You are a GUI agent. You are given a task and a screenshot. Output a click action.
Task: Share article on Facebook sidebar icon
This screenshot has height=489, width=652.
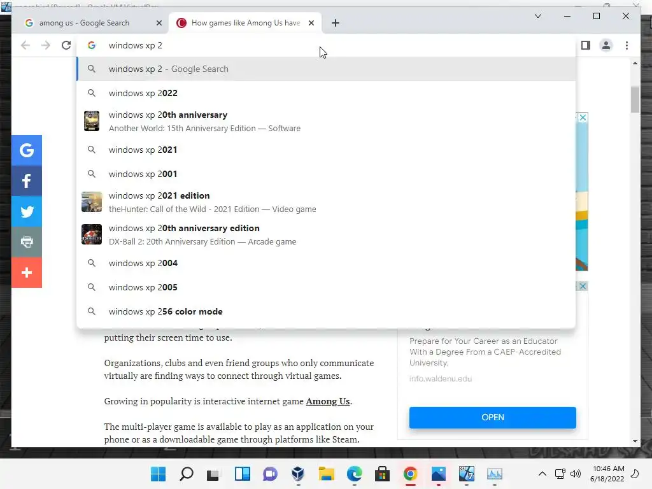click(27, 181)
